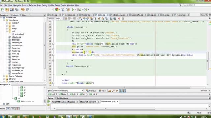Run the project with green play icon
The image size is (211, 118).
(73, 10)
